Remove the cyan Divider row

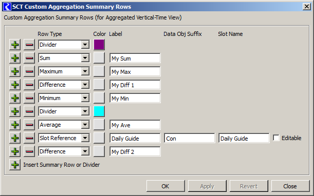(x=29, y=111)
